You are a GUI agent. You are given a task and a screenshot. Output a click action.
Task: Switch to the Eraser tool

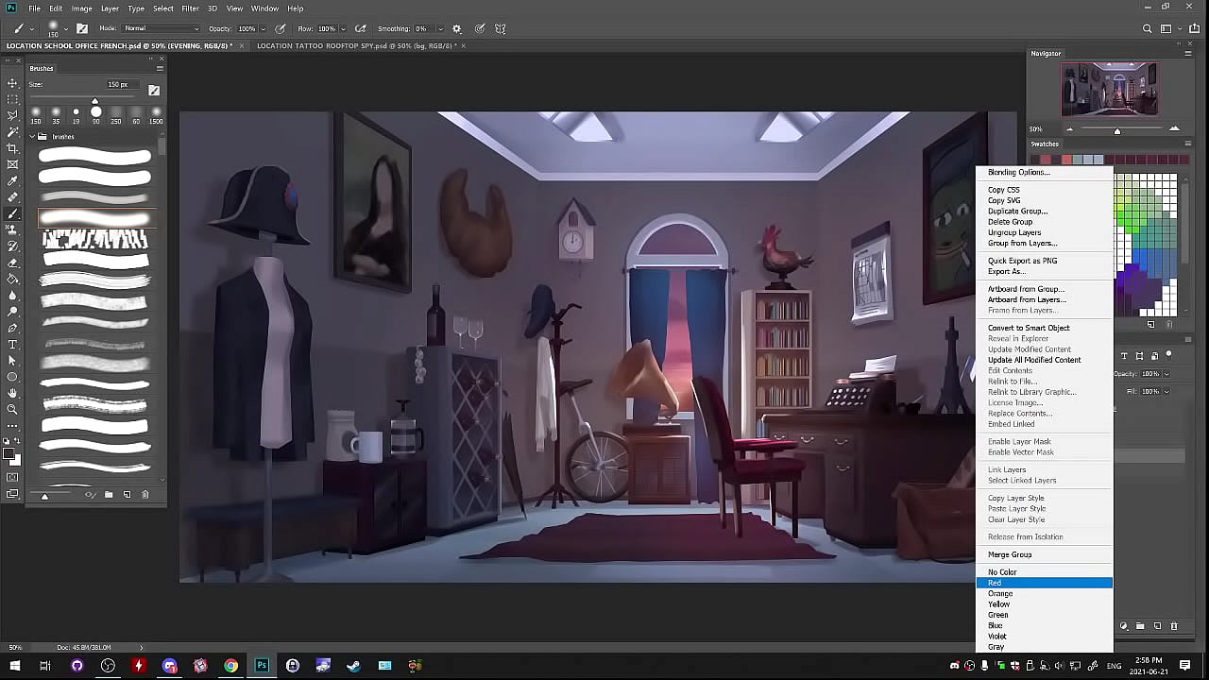[x=12, y=263]
